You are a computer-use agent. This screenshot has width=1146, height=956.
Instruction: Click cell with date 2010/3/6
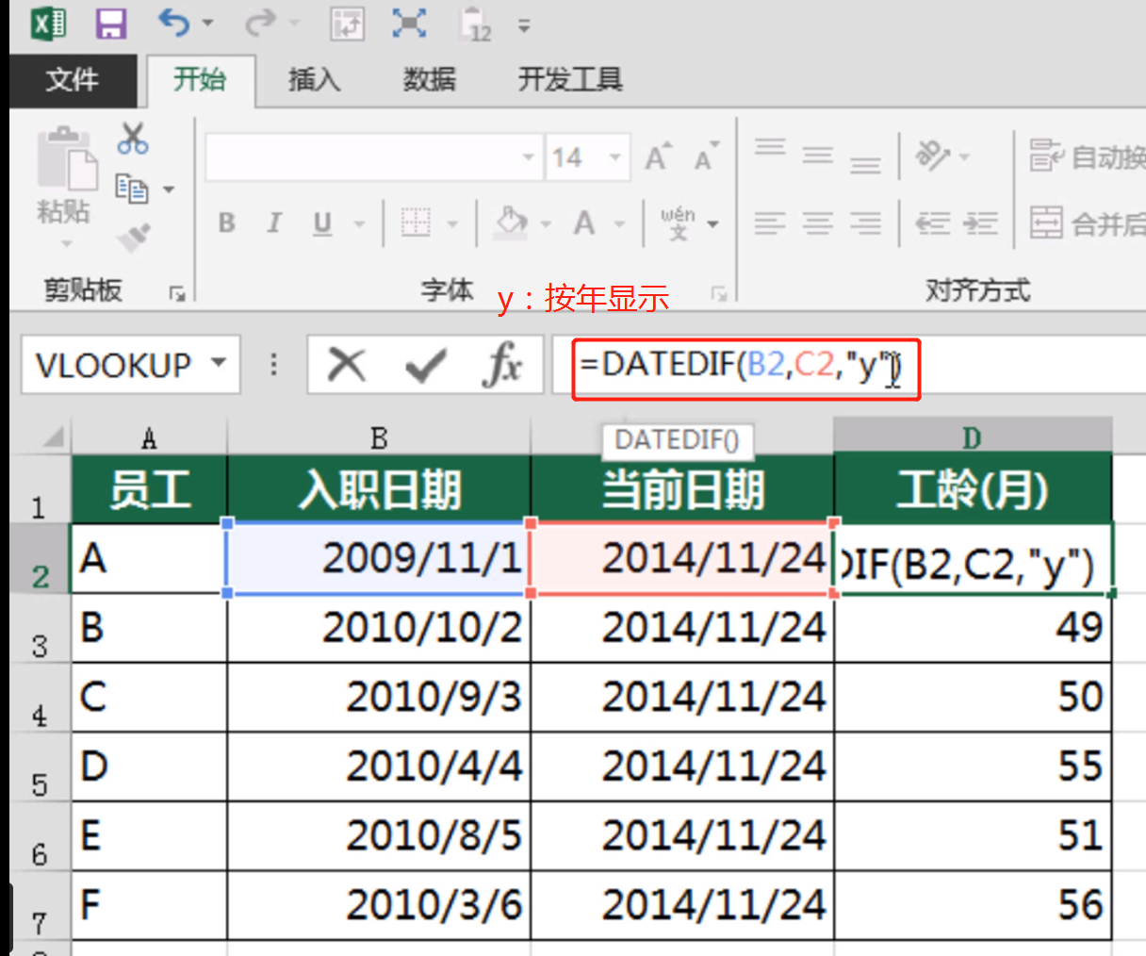379,905
